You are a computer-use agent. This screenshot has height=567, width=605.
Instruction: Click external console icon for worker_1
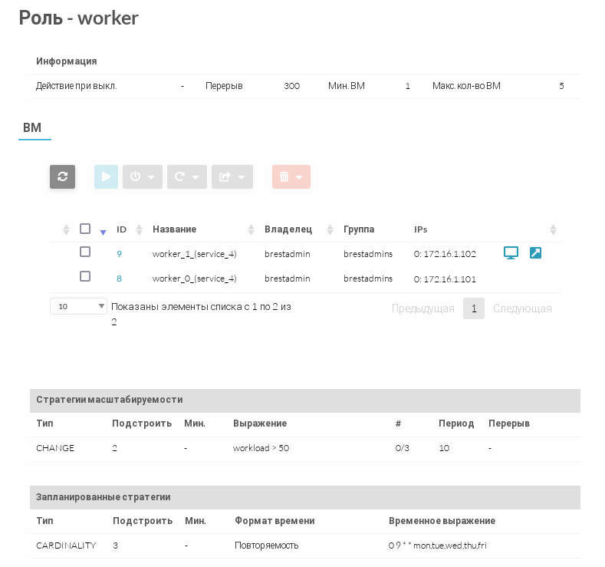[x=535, y=253]
